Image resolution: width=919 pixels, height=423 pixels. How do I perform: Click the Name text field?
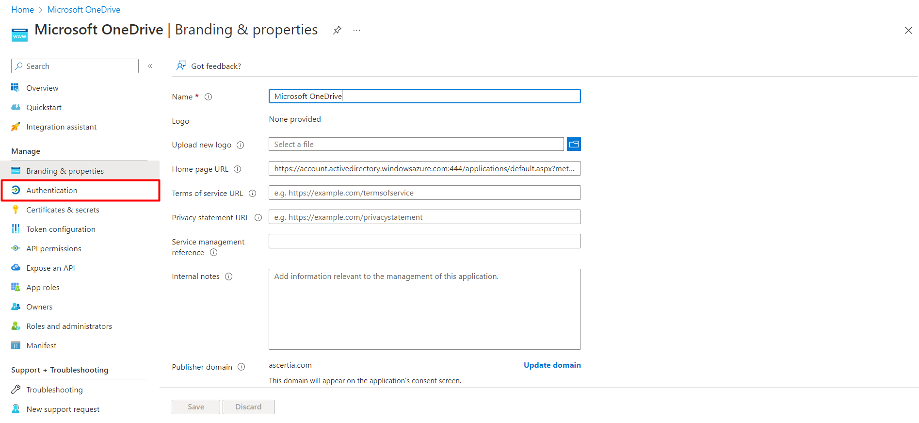(x=425, y=96)
